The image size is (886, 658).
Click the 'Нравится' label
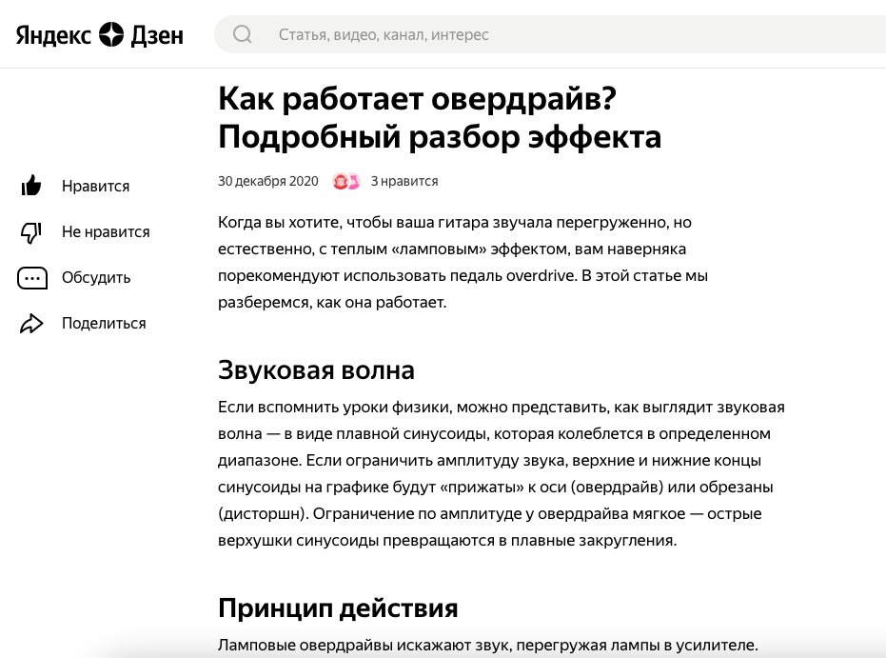click(95, 186)
